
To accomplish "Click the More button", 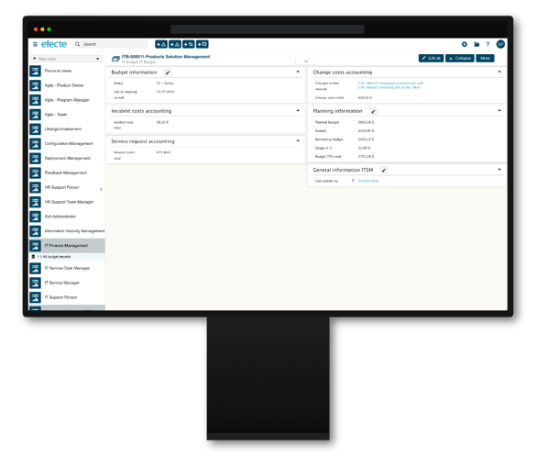I will point(485,58).
